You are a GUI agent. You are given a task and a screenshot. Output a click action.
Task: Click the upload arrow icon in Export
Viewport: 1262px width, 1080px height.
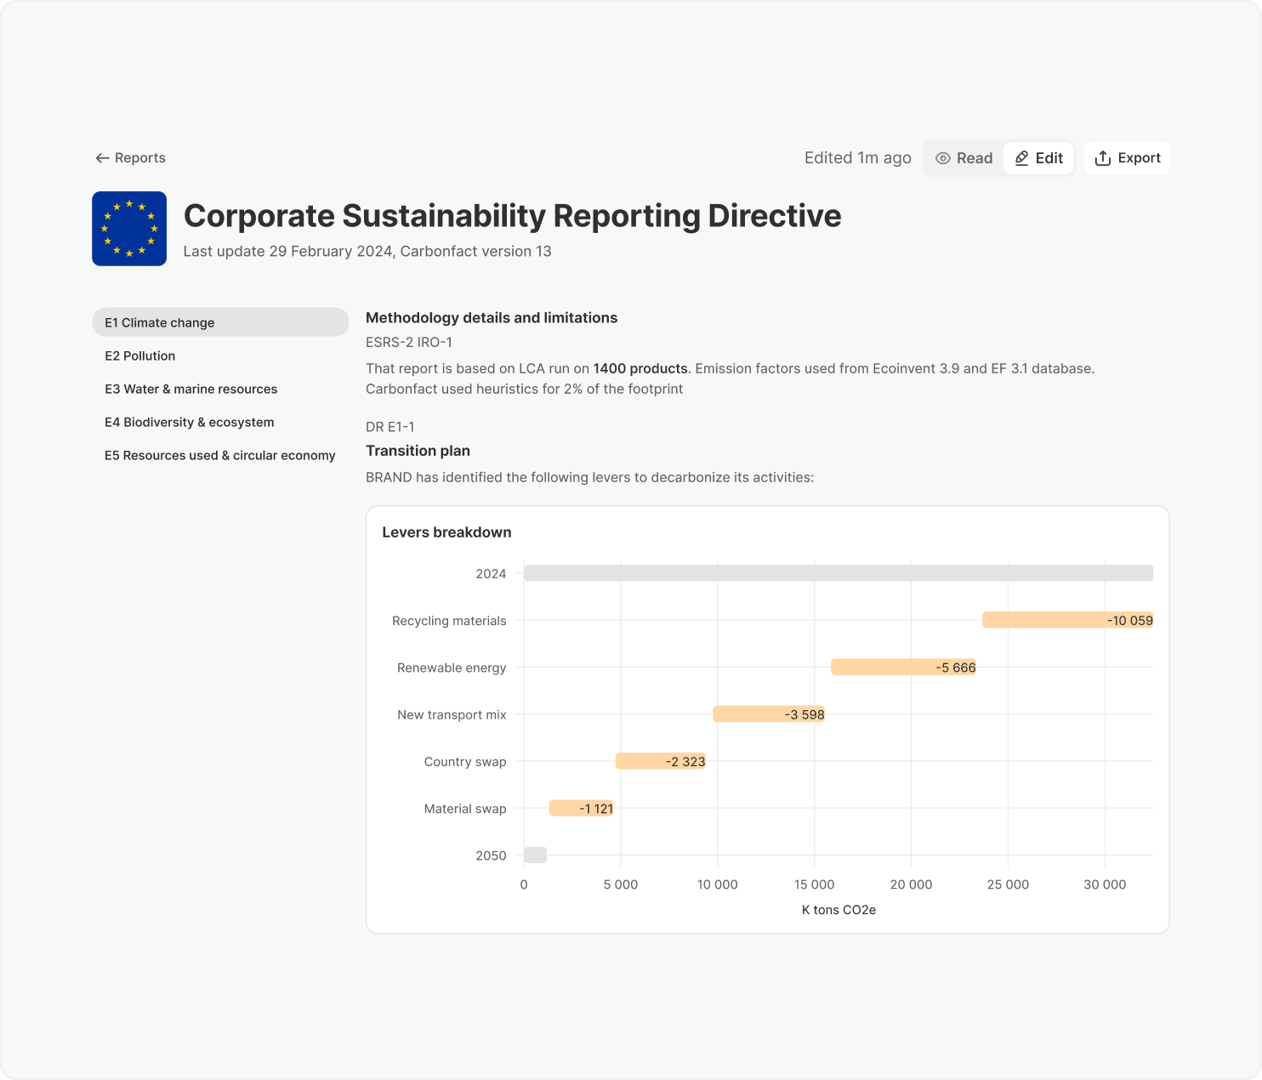(x=1102, y=158)
